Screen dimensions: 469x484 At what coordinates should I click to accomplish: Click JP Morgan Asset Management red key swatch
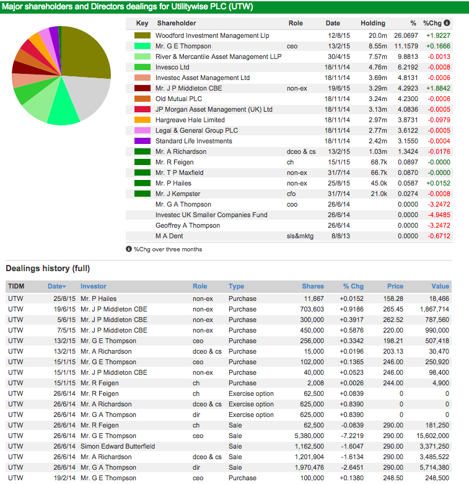pyautogui.click(x=142, y=109)
